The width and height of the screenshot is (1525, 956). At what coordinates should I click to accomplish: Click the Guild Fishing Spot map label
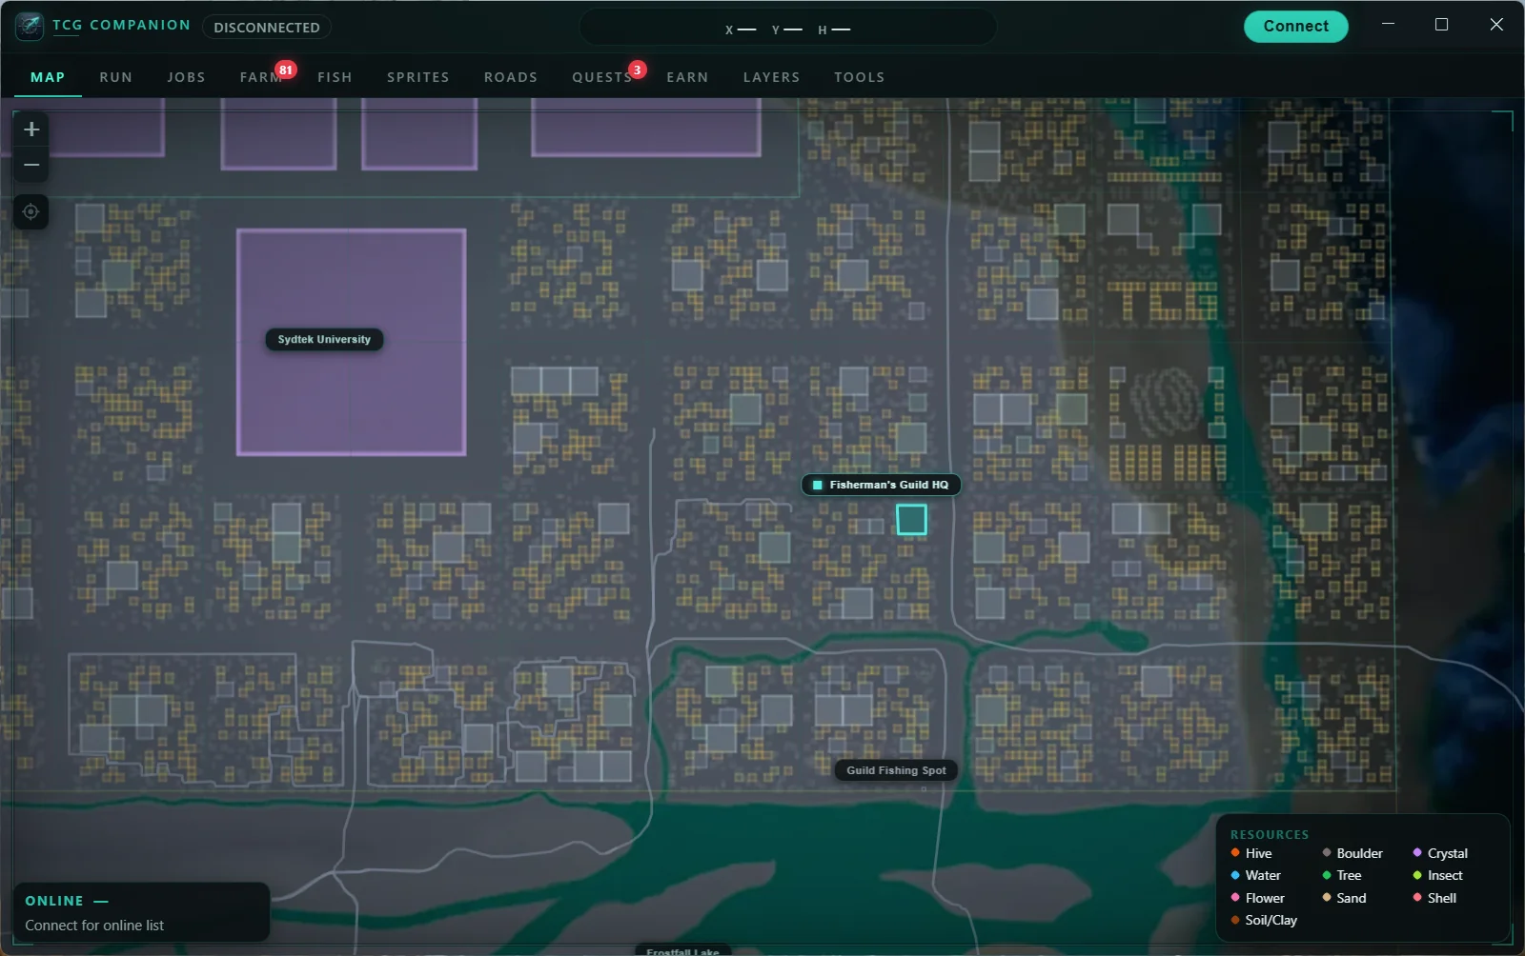896,770
